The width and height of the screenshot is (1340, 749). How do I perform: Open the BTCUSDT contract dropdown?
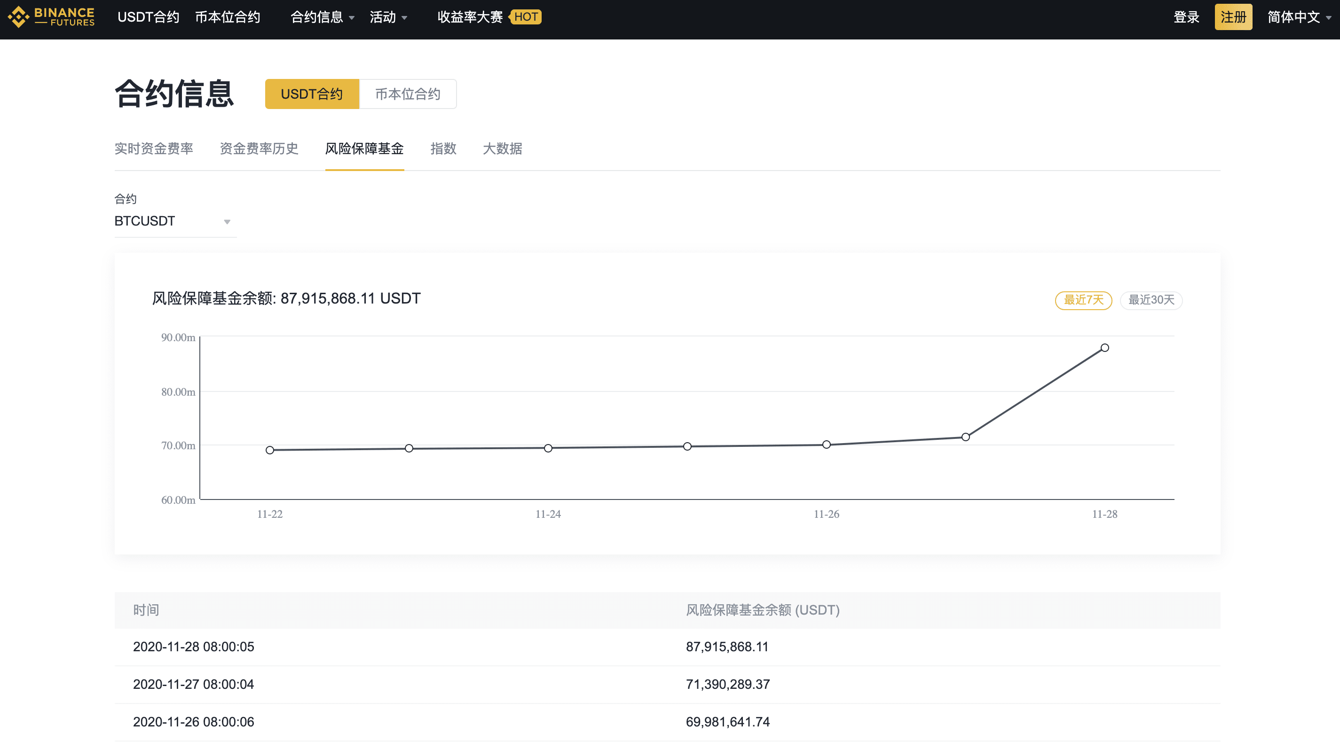coord(175,221)
